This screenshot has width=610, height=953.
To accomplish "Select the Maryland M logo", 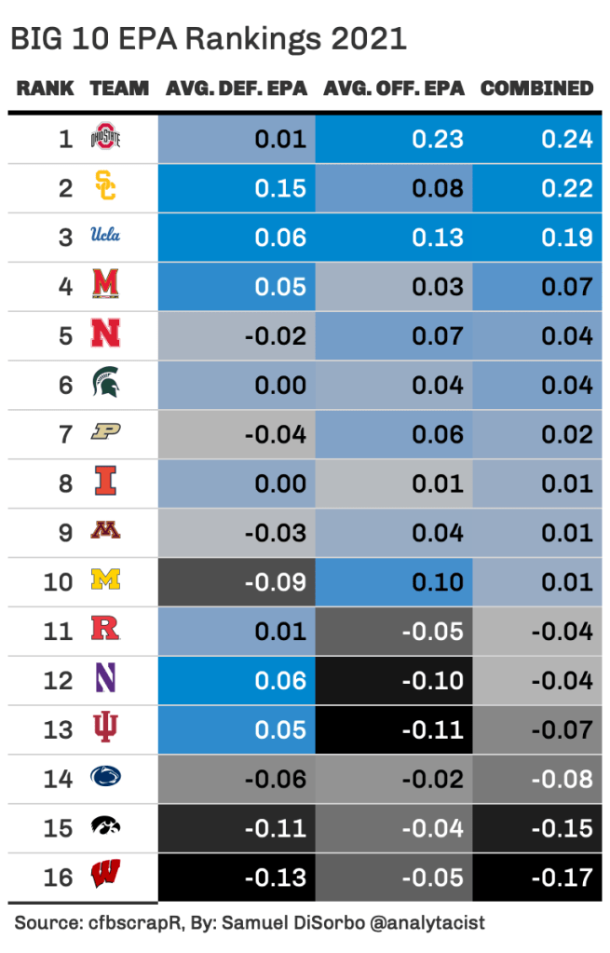I will (x=105, y=286).
